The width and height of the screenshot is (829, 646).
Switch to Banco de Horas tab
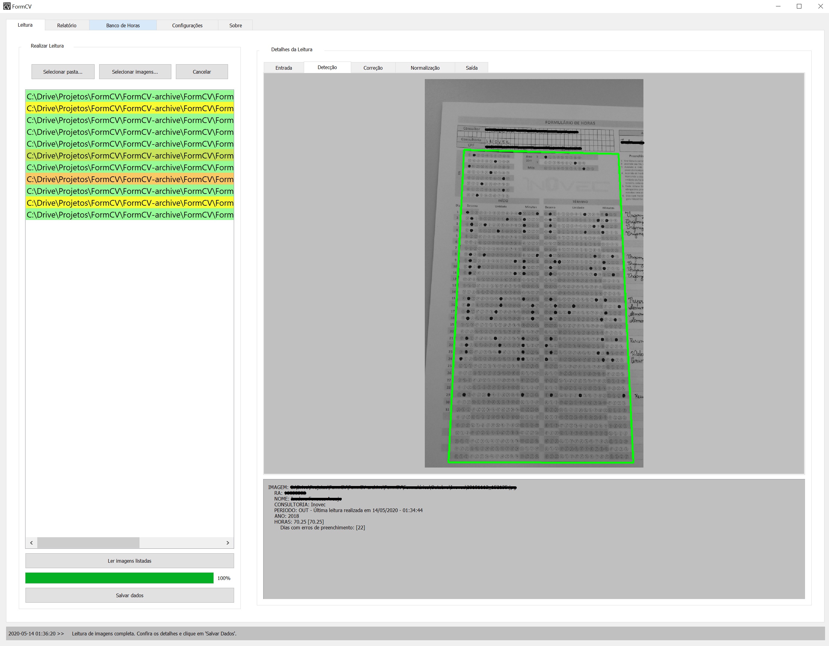(x=123, y=25)
